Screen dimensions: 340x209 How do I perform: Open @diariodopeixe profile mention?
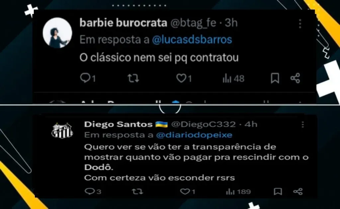point(194,135)
